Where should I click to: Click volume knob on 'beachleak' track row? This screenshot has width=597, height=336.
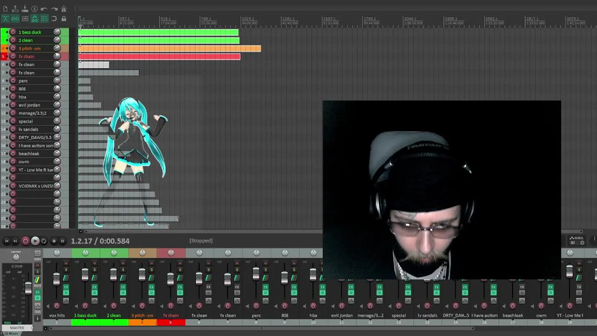[x=57, y=154]
